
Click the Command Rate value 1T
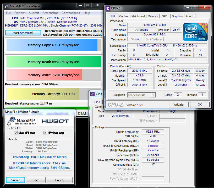[153, 164]
